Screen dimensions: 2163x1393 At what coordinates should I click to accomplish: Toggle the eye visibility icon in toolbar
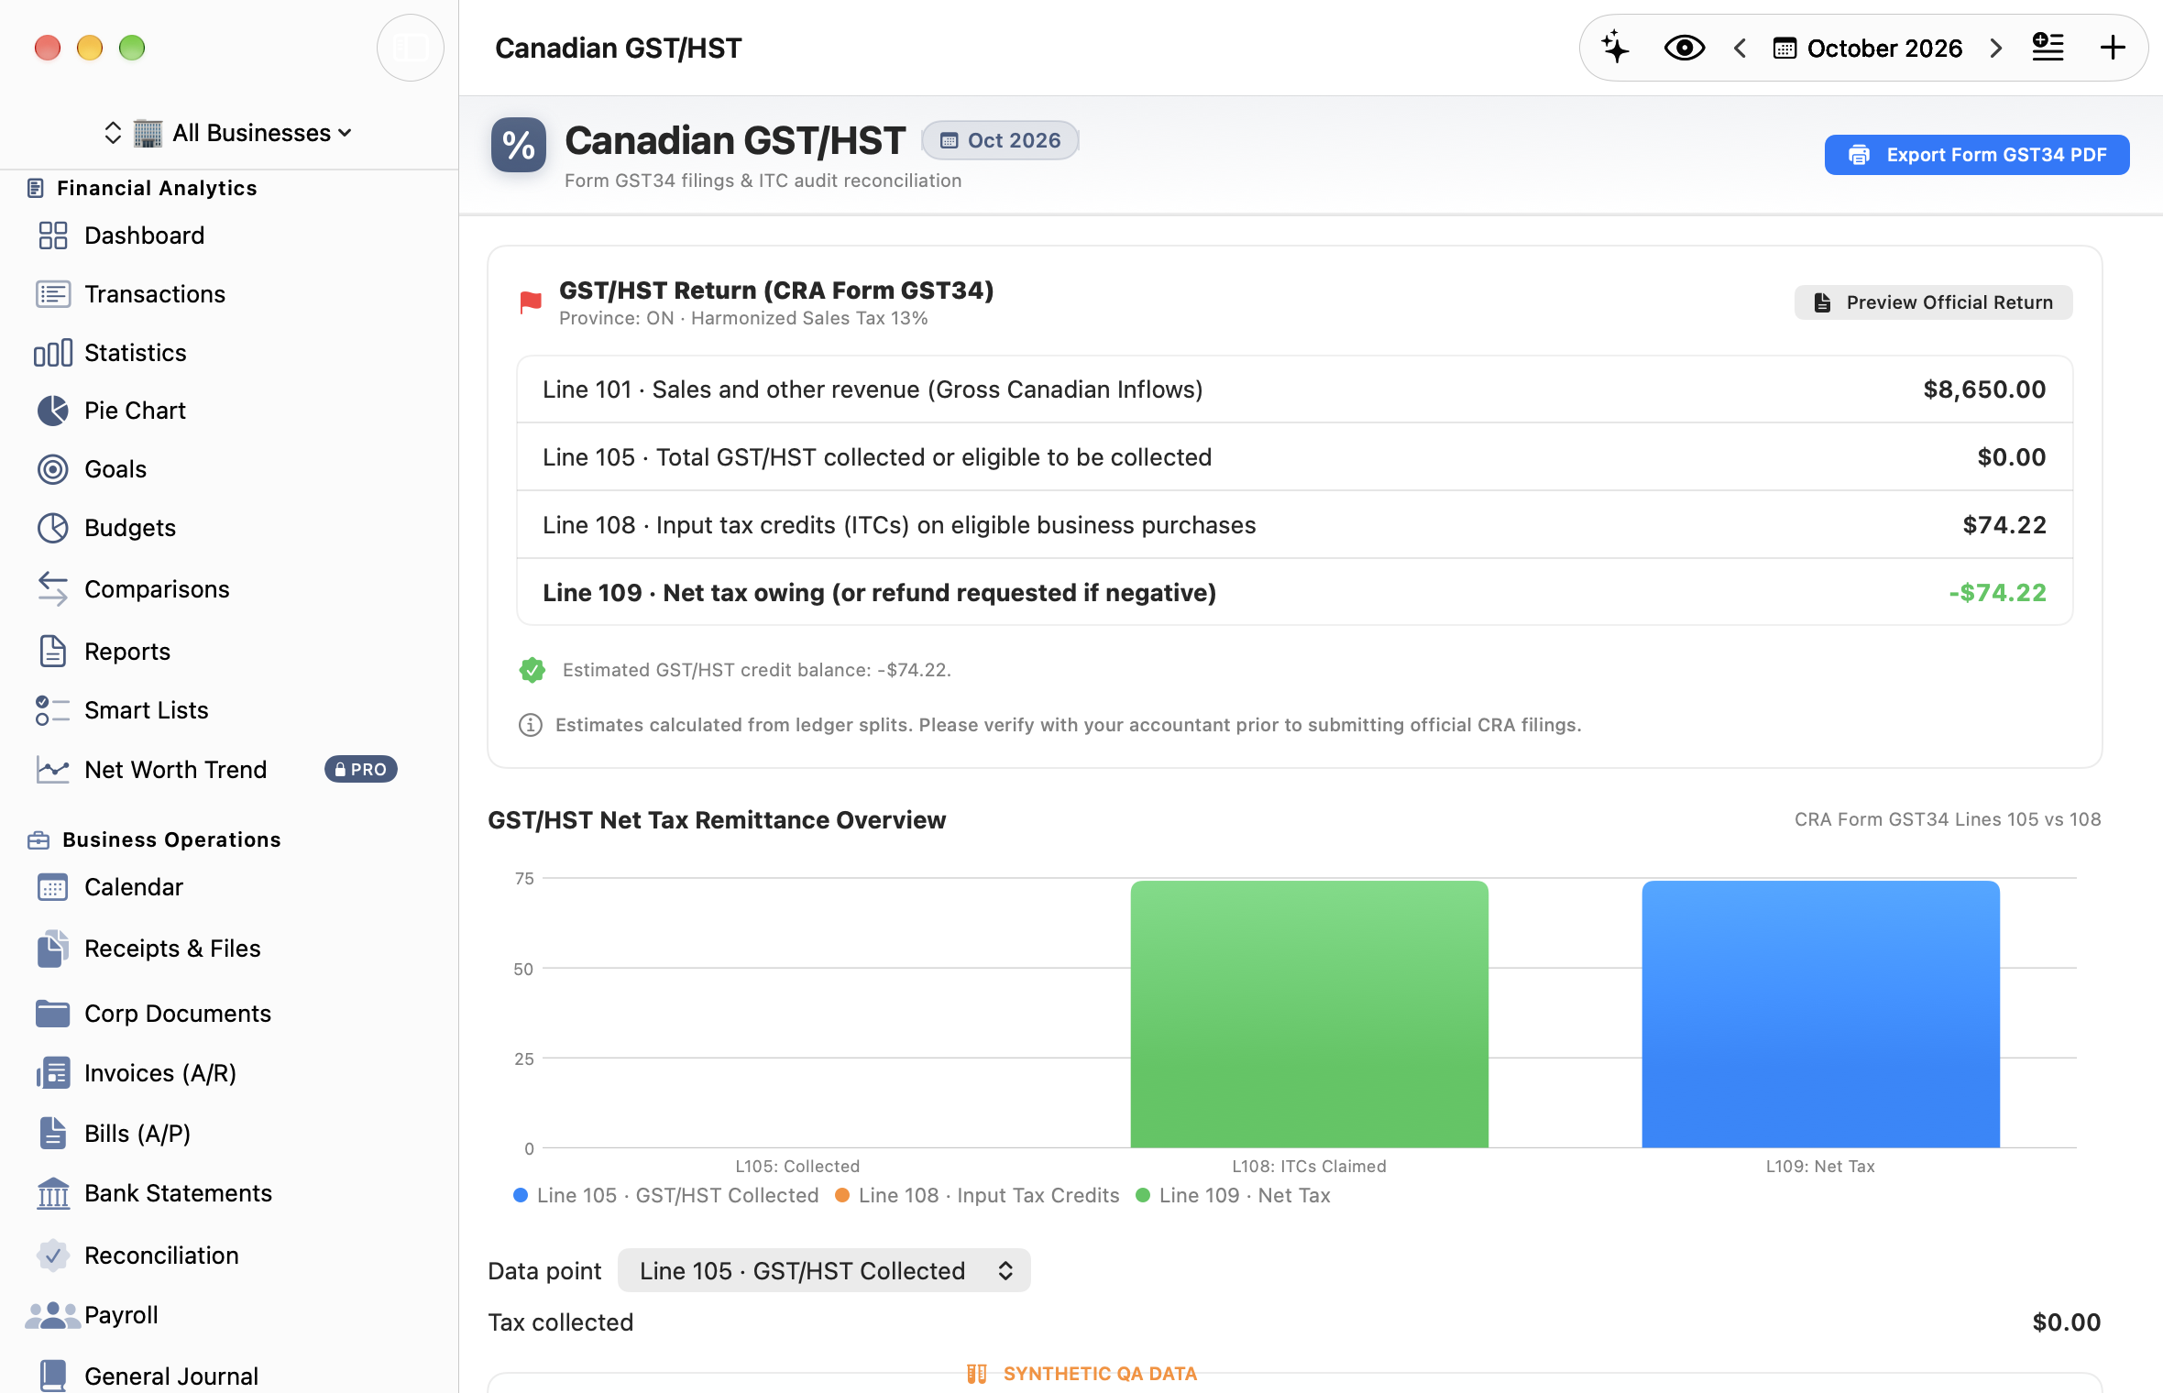pos(1684,48)
